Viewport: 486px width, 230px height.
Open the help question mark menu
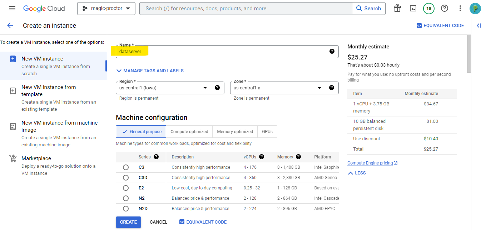445,9
